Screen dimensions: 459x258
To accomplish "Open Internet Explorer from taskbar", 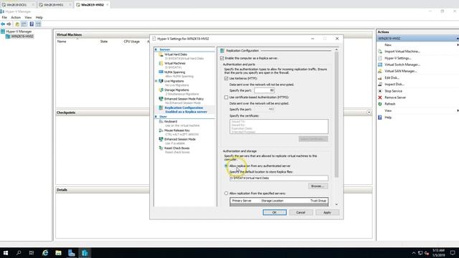I will pos(45,253).
